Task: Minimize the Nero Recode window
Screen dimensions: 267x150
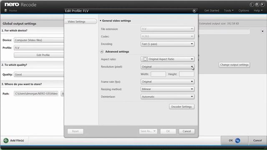Action: click(252, 5)
